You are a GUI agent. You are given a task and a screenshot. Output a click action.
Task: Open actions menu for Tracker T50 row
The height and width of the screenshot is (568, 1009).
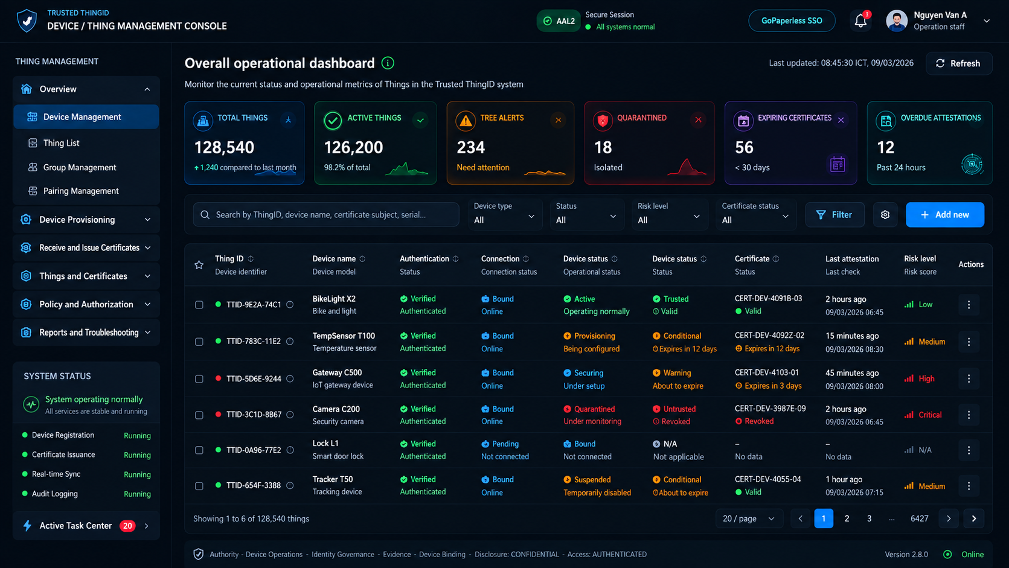969,486
